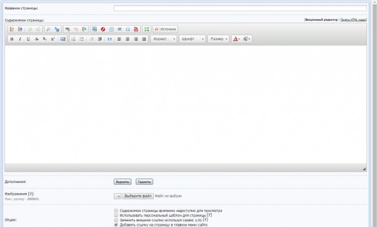
Task: Open the Размер size dropdown
Action: (218, 39)
